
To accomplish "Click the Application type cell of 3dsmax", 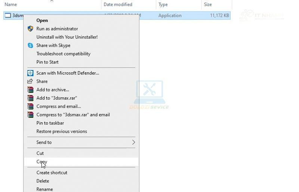I will pos(170,16).
